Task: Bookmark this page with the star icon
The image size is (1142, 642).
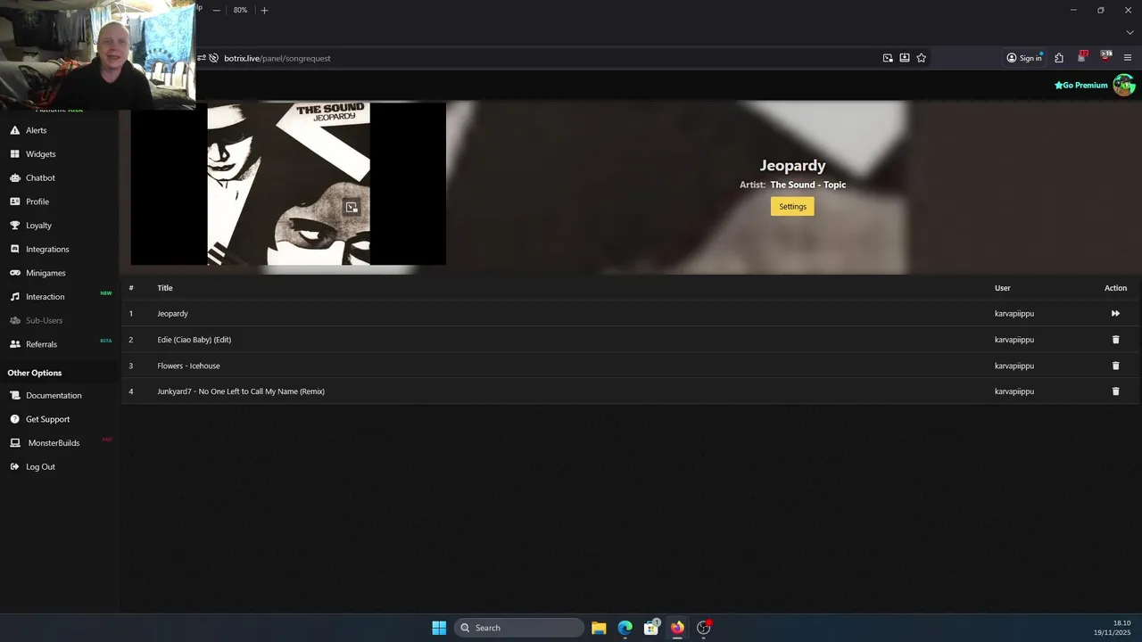Action: [x=922, y=58]
